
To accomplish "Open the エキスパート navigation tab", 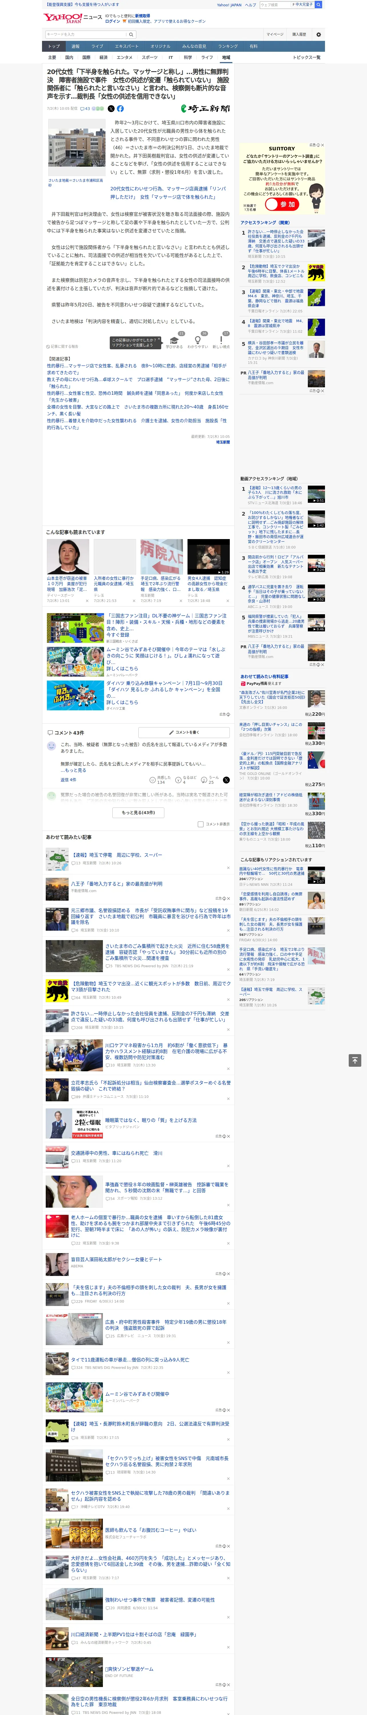I will 127,47.
